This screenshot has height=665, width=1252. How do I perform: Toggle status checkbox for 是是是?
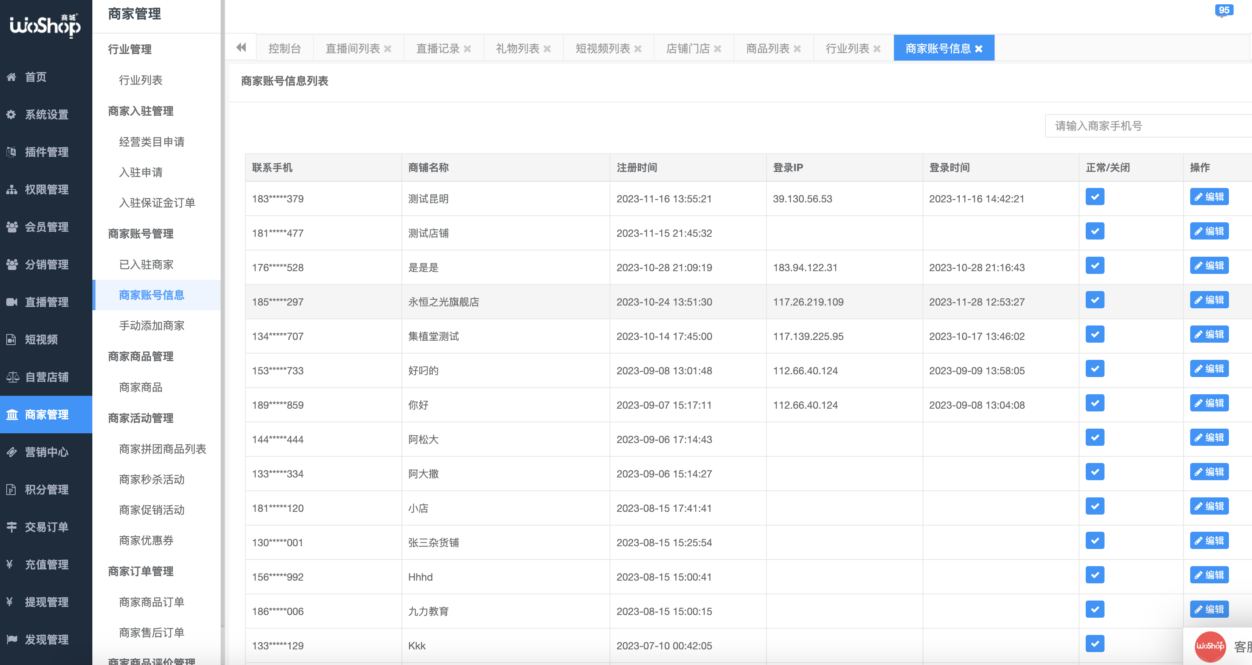1095,266
